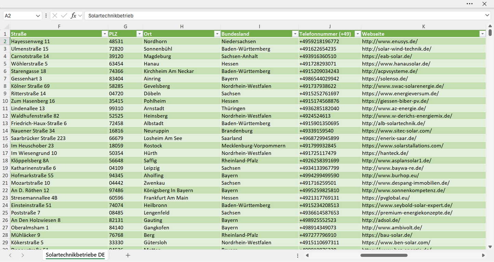The height and width of the screenshot is (262, 494).
Task: Open the https://www.sitec-solar.com/ link
Action: [397, 131]
